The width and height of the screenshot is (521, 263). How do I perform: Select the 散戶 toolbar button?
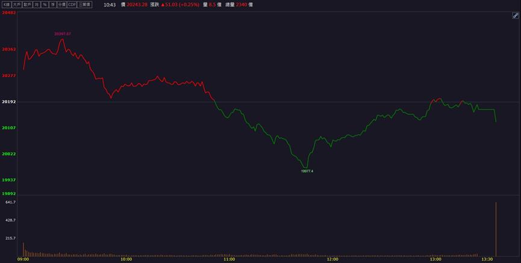pyautogui.click(x=27, y=5)
